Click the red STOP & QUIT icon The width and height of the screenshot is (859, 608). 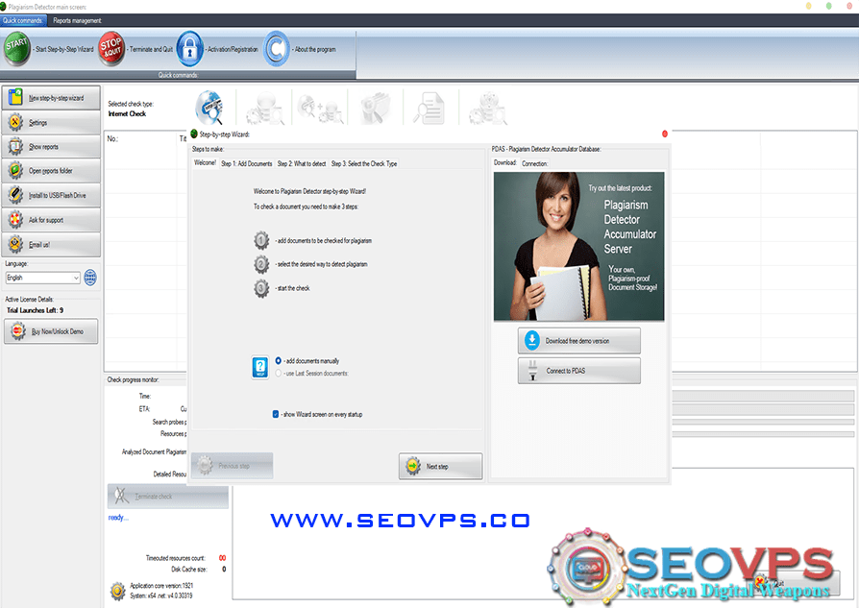pyautogui.click(x=111, y=49)
